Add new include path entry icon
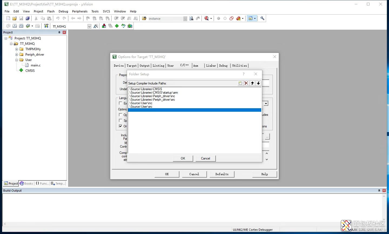This screenshot has height=234, width=389. (240, 83)
